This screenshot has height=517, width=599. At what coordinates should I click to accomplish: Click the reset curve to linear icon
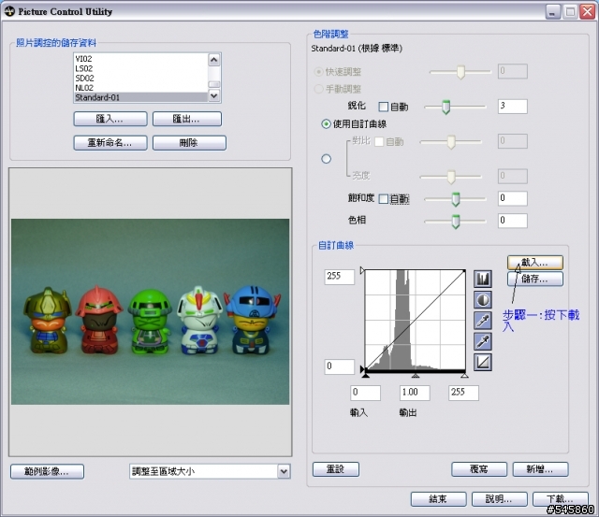[x=483, y=362]
